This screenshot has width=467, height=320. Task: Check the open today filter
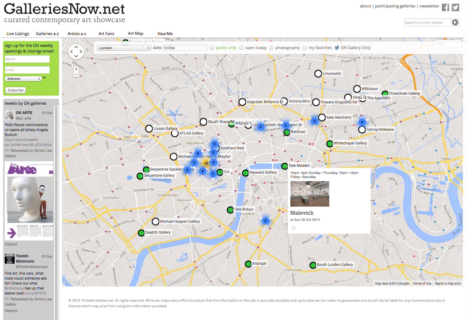pyautogui.click(x=241, y=48)
